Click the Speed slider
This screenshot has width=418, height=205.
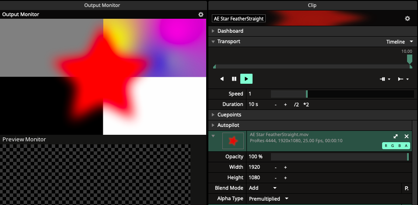[x=342, y=94]
